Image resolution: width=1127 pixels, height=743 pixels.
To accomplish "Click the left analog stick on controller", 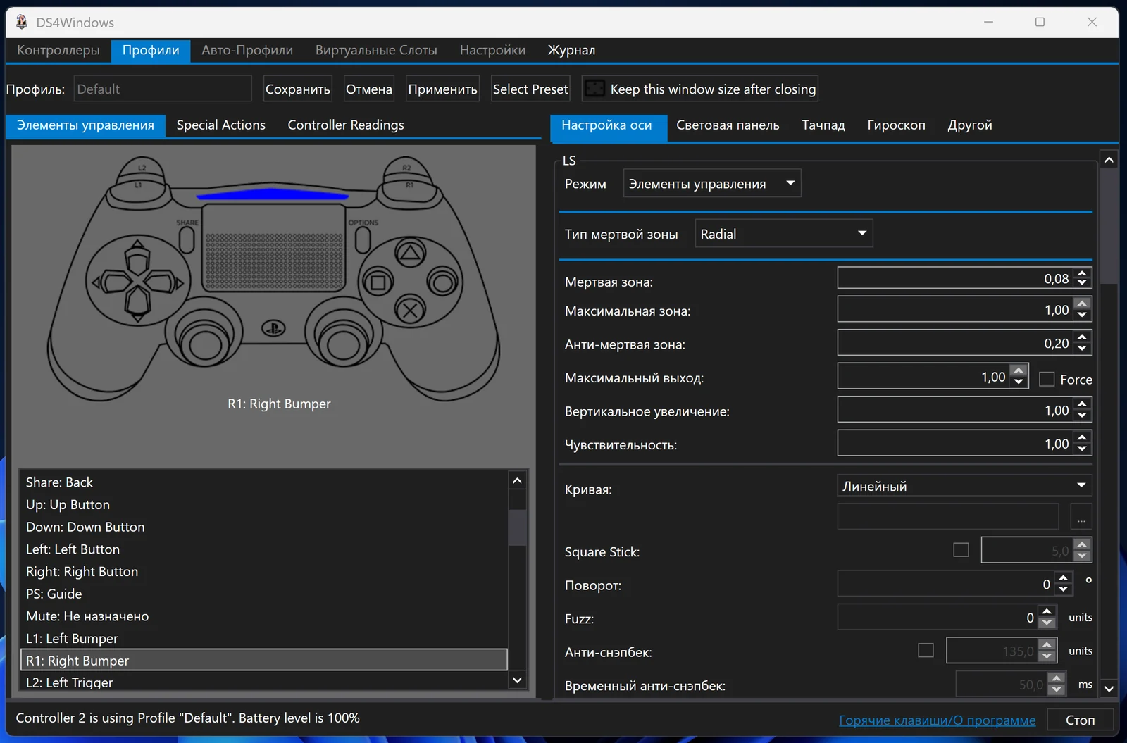I will point(205,344).
